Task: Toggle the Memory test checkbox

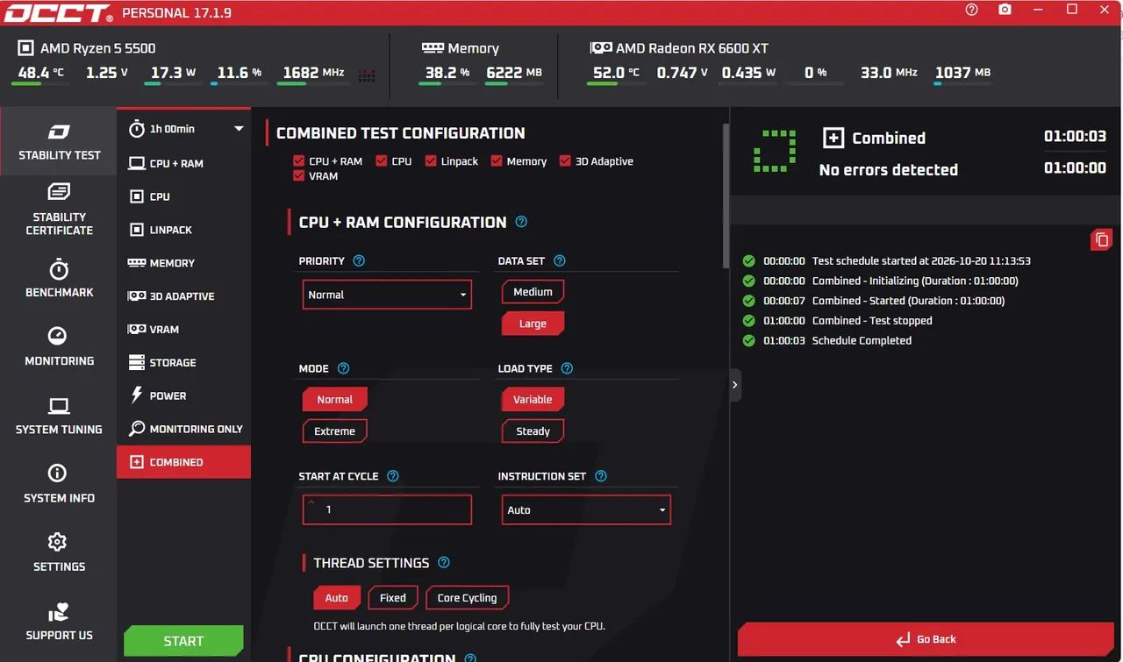Action: click(497, 161)
